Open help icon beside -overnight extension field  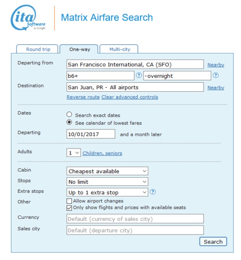215,75
